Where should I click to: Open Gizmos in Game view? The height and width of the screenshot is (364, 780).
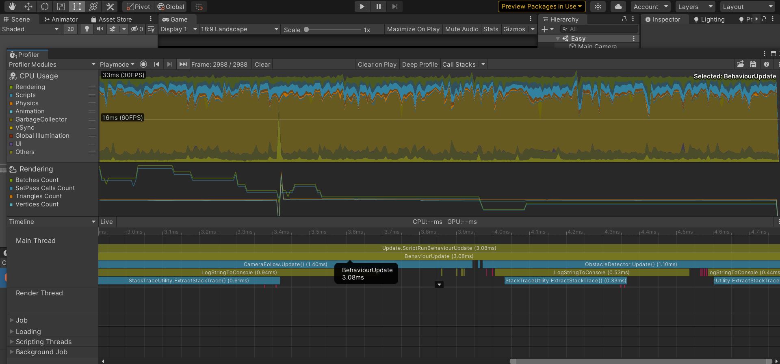[514, 29]
